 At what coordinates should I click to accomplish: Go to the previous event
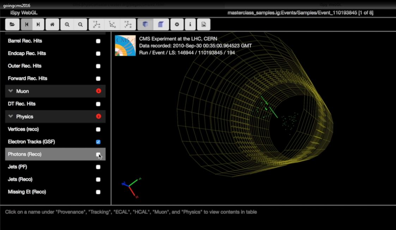click(x=26, y=24)
